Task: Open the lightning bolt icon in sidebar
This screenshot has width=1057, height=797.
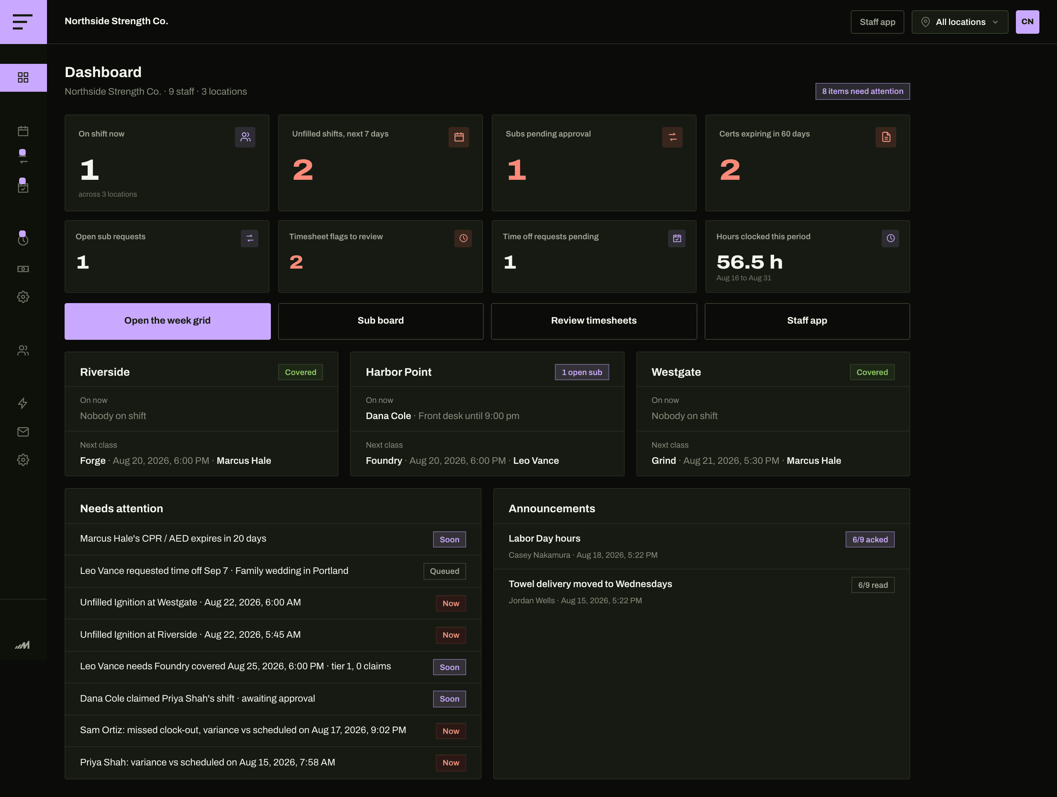Action: click(x=23, y=403)
